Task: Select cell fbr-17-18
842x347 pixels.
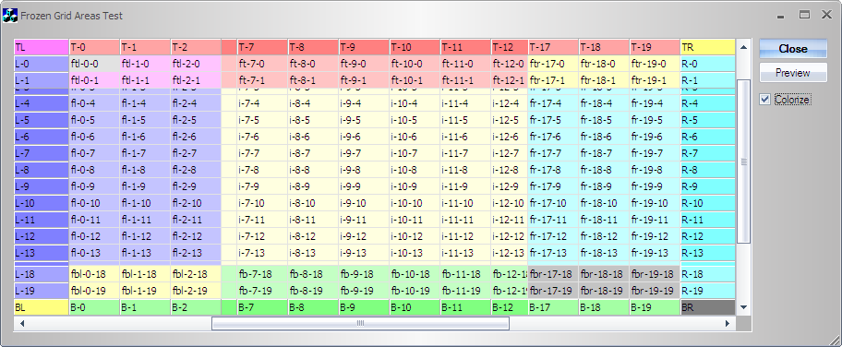Action: (x=554, y=274)
